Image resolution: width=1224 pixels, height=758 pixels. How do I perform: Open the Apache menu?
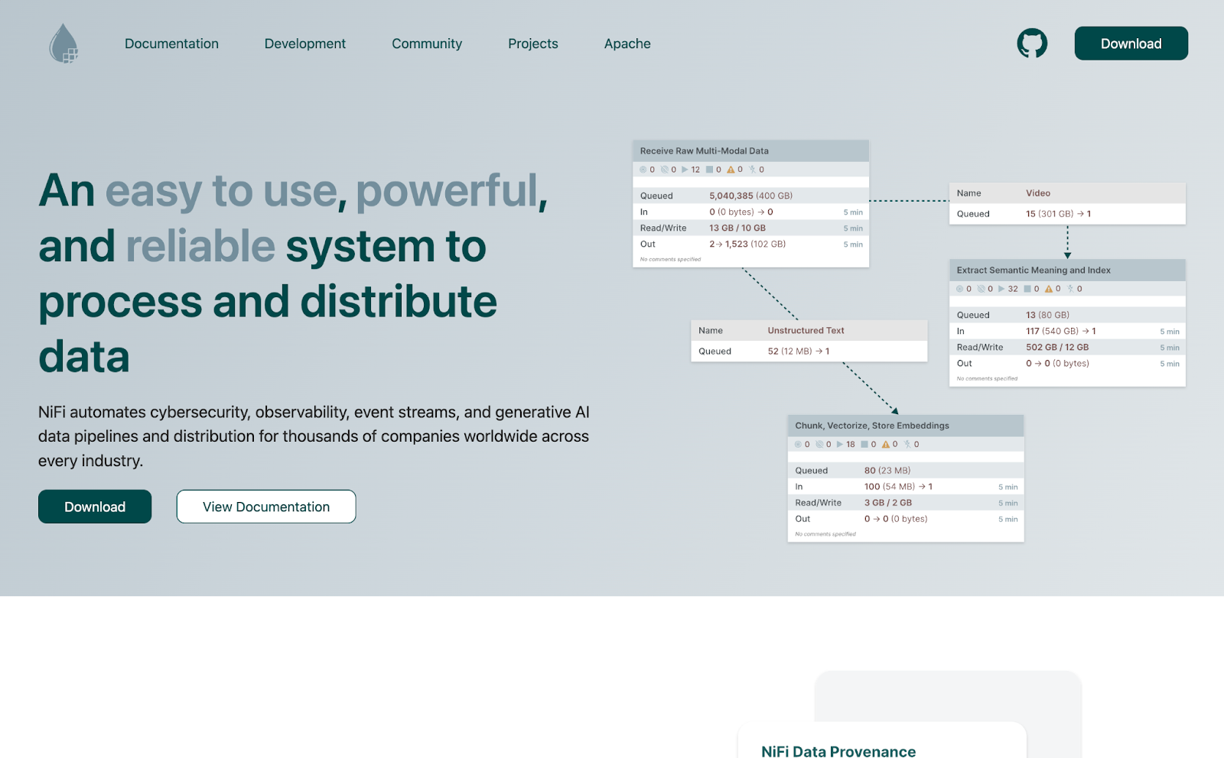pyautogui.click(x=627, y=44)
